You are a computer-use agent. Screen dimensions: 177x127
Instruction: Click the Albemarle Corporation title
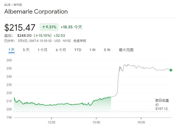coord(36,11)
